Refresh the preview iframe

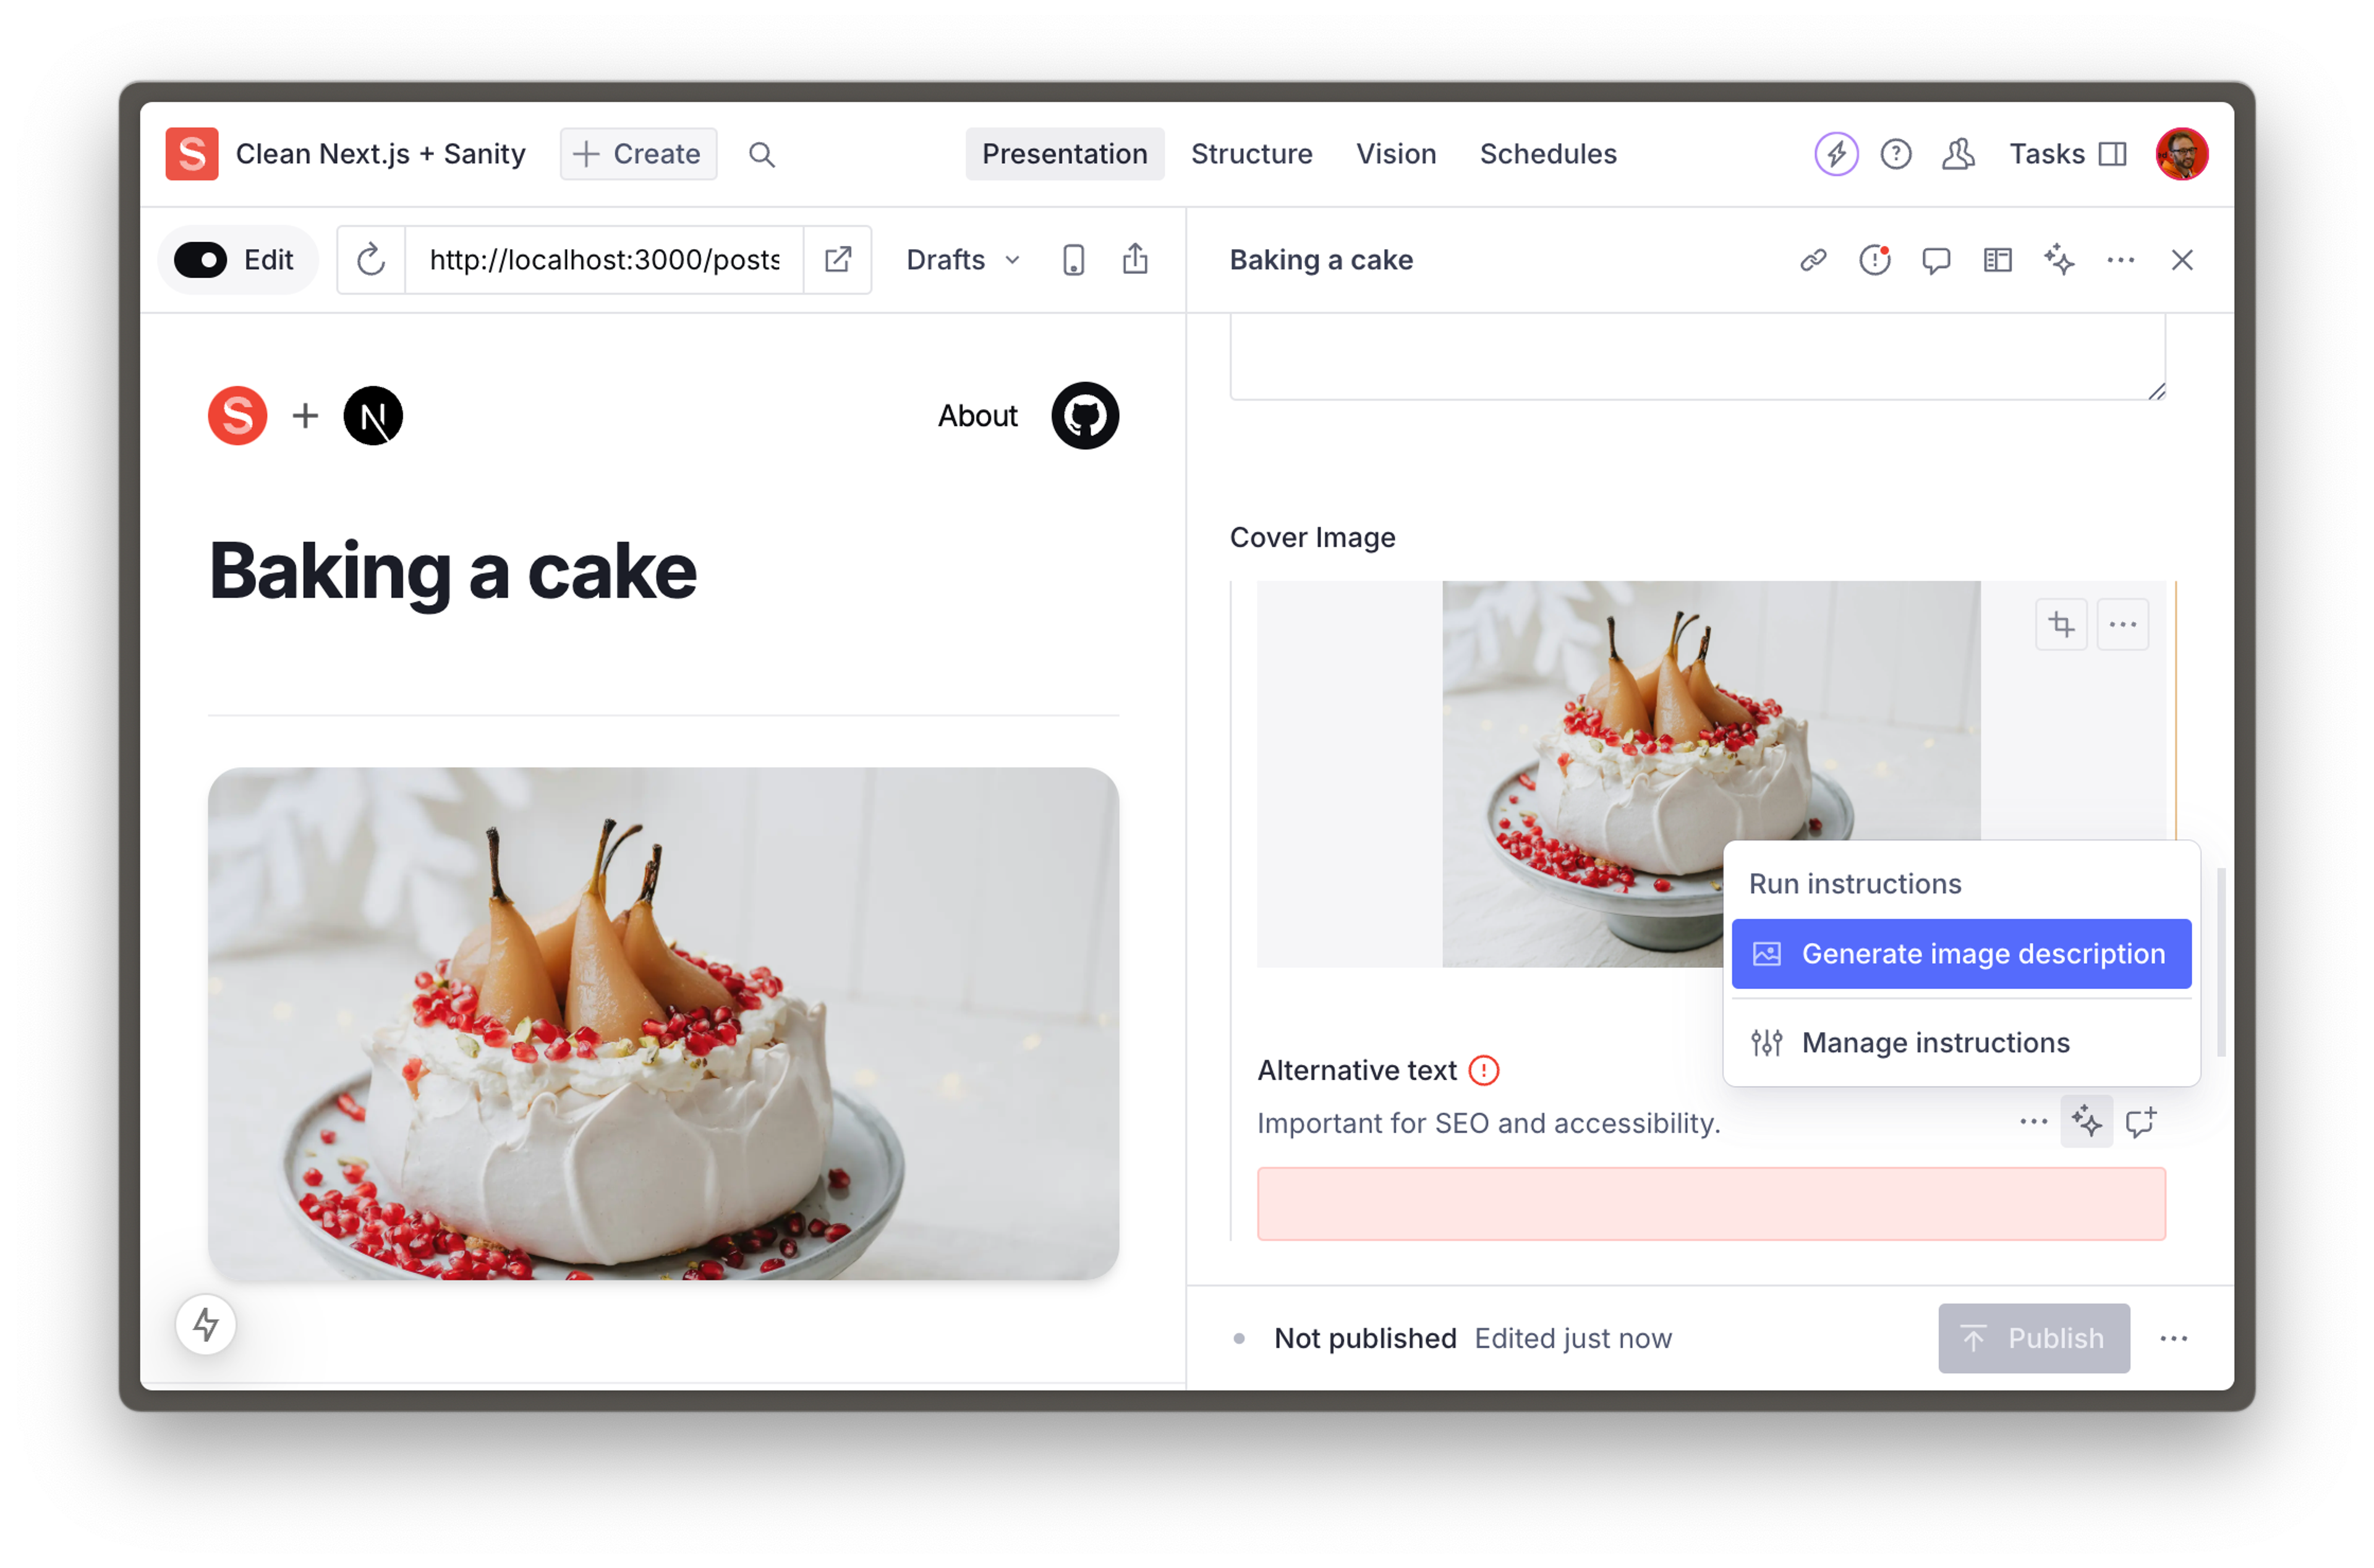coord(371,260)
